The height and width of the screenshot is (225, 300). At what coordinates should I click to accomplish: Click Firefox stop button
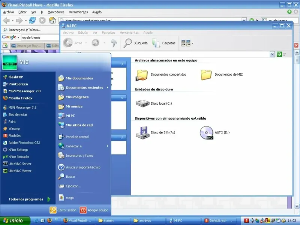[x=42, y=20]
